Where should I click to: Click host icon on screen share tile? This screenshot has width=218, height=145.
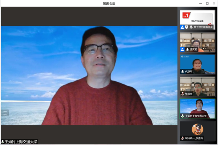pyautogui.click(x=182, y=27)
